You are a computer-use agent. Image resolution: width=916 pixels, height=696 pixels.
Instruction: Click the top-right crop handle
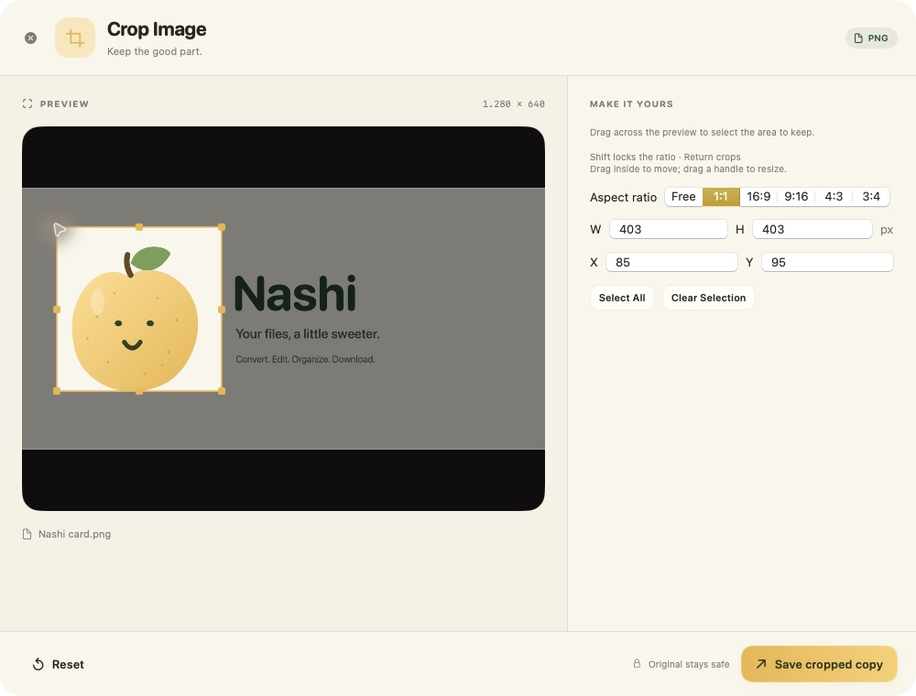pos(222,227)
